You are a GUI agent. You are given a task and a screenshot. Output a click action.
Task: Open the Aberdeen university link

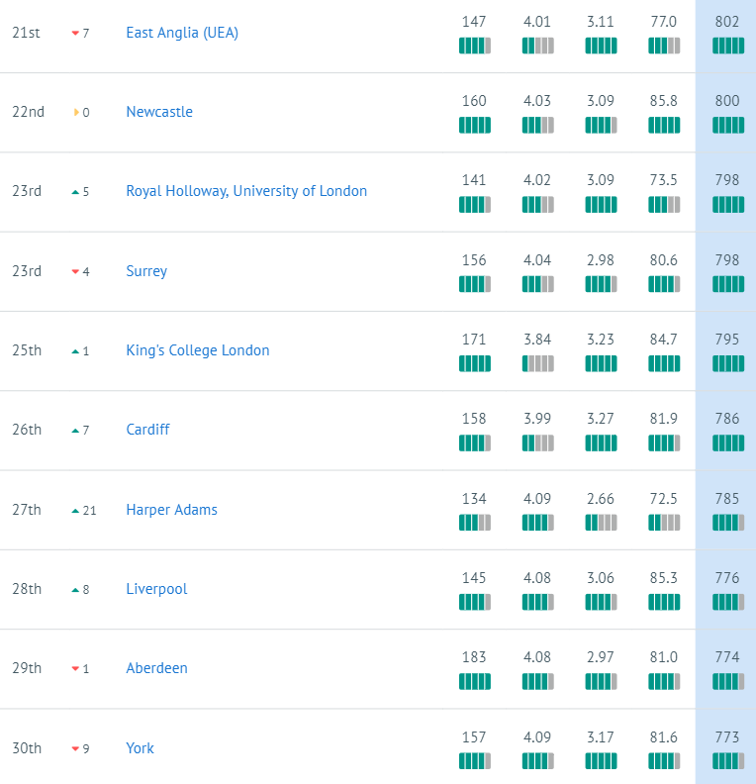click(x=156, y=668)
